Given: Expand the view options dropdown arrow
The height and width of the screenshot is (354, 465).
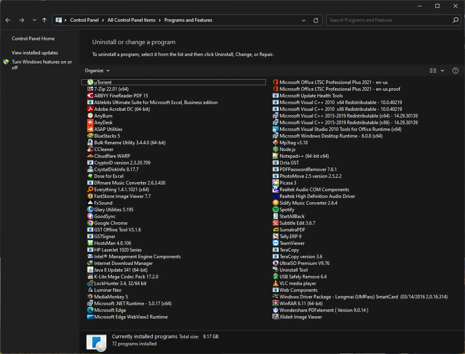Looking at the screenshot, I should pos(442,71).
